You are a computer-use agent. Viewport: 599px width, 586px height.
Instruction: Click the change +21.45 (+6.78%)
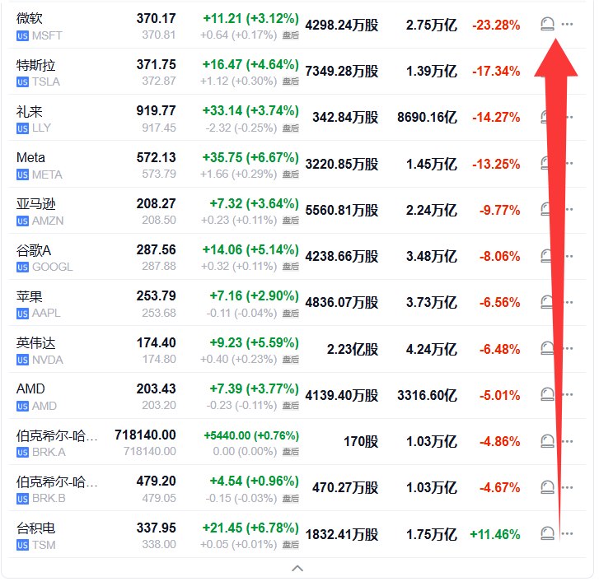(250, 528)
